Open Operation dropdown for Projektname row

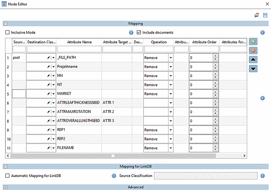171,67
